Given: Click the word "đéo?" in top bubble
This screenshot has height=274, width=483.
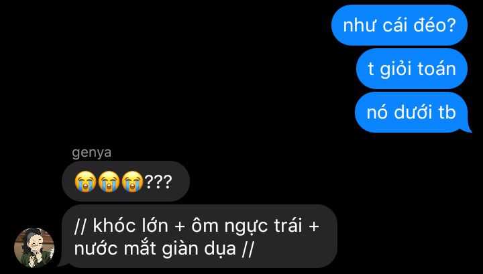Looking at the screenshot, I should (434, 25).
